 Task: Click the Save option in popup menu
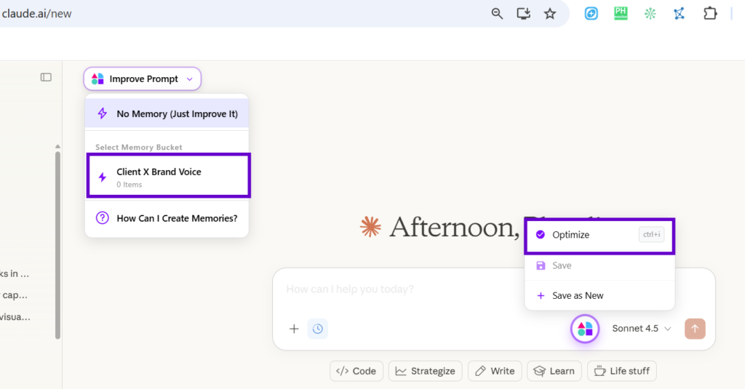point(599,265)
